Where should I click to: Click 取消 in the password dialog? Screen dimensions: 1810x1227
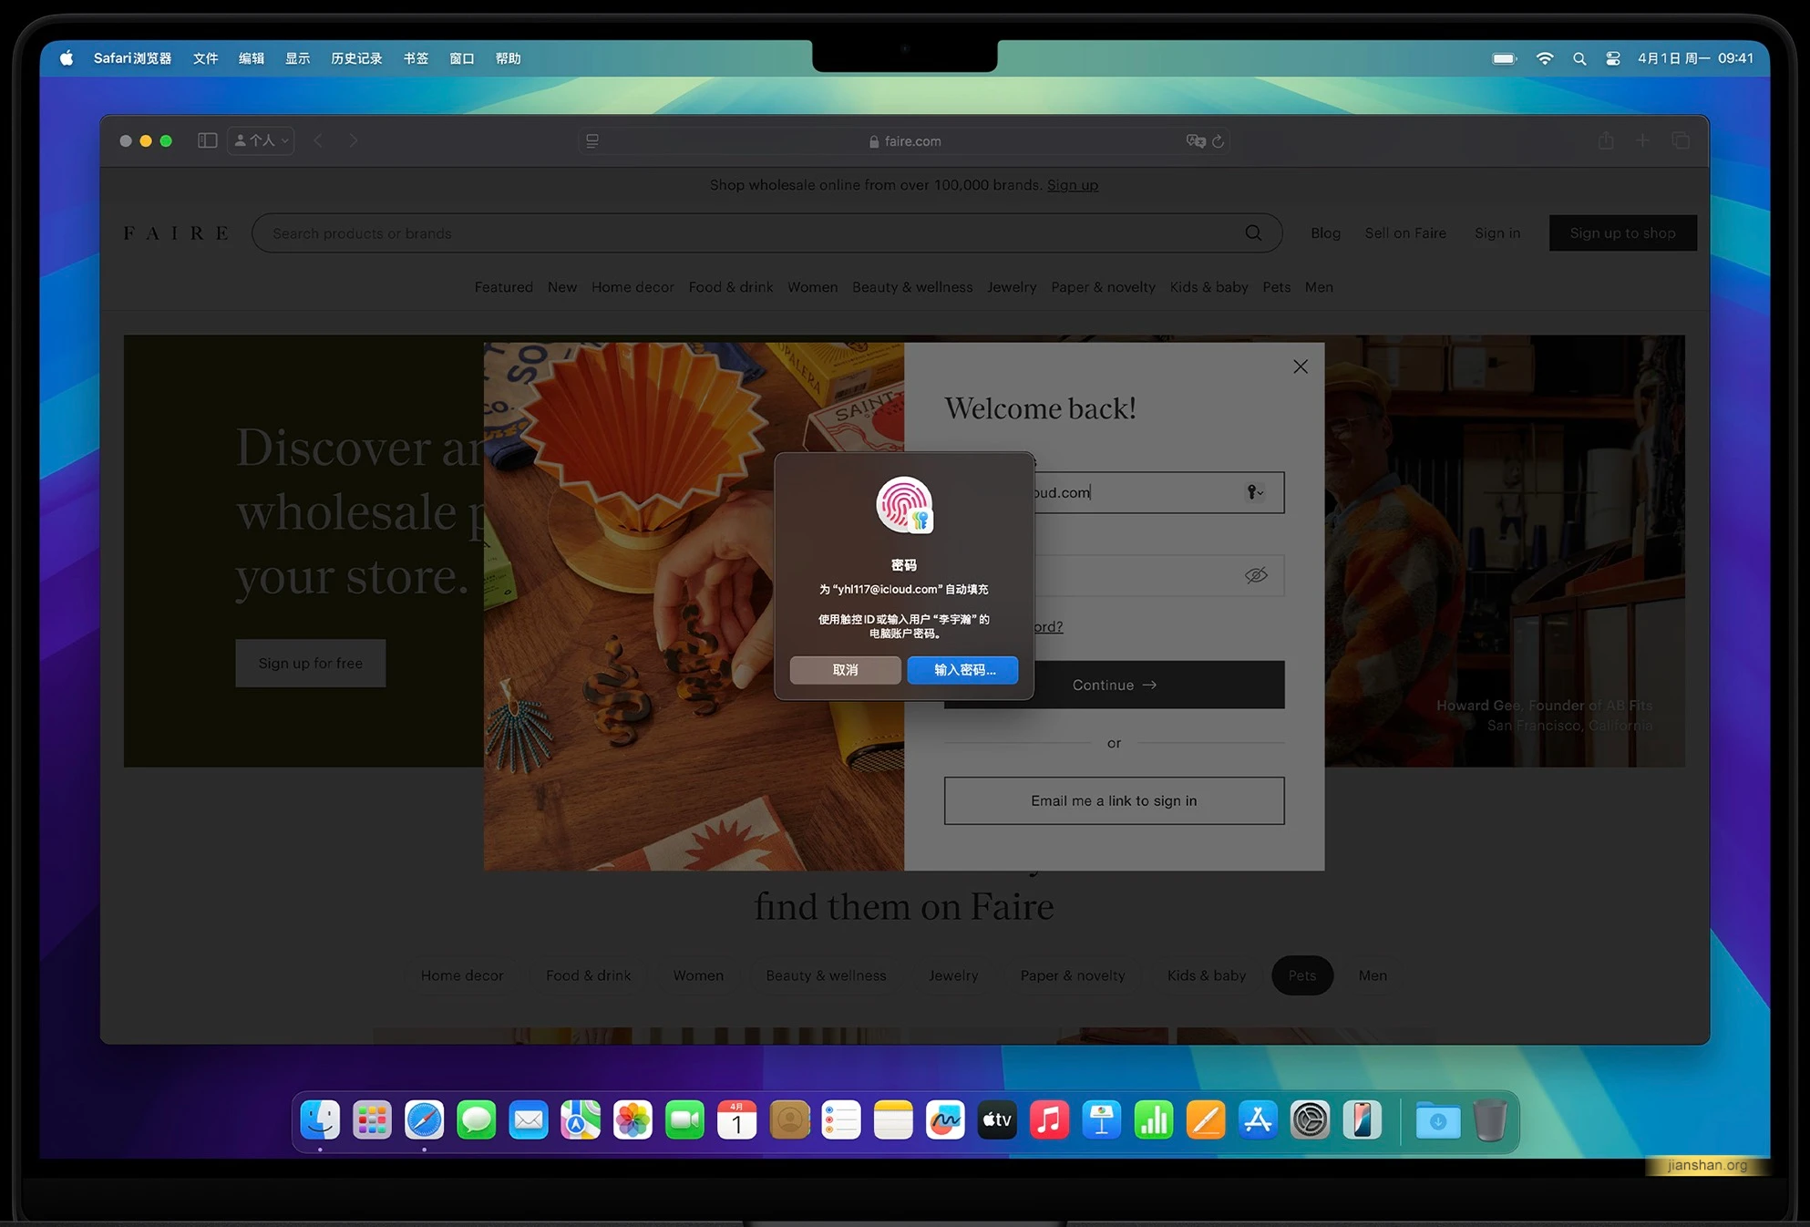[x=845, y=670]
